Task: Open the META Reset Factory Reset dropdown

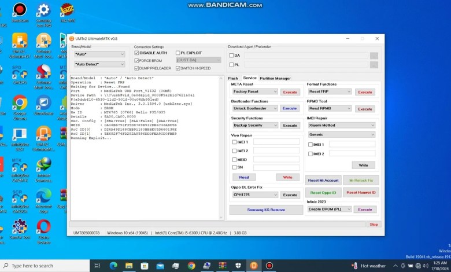Action: point(255,91)
